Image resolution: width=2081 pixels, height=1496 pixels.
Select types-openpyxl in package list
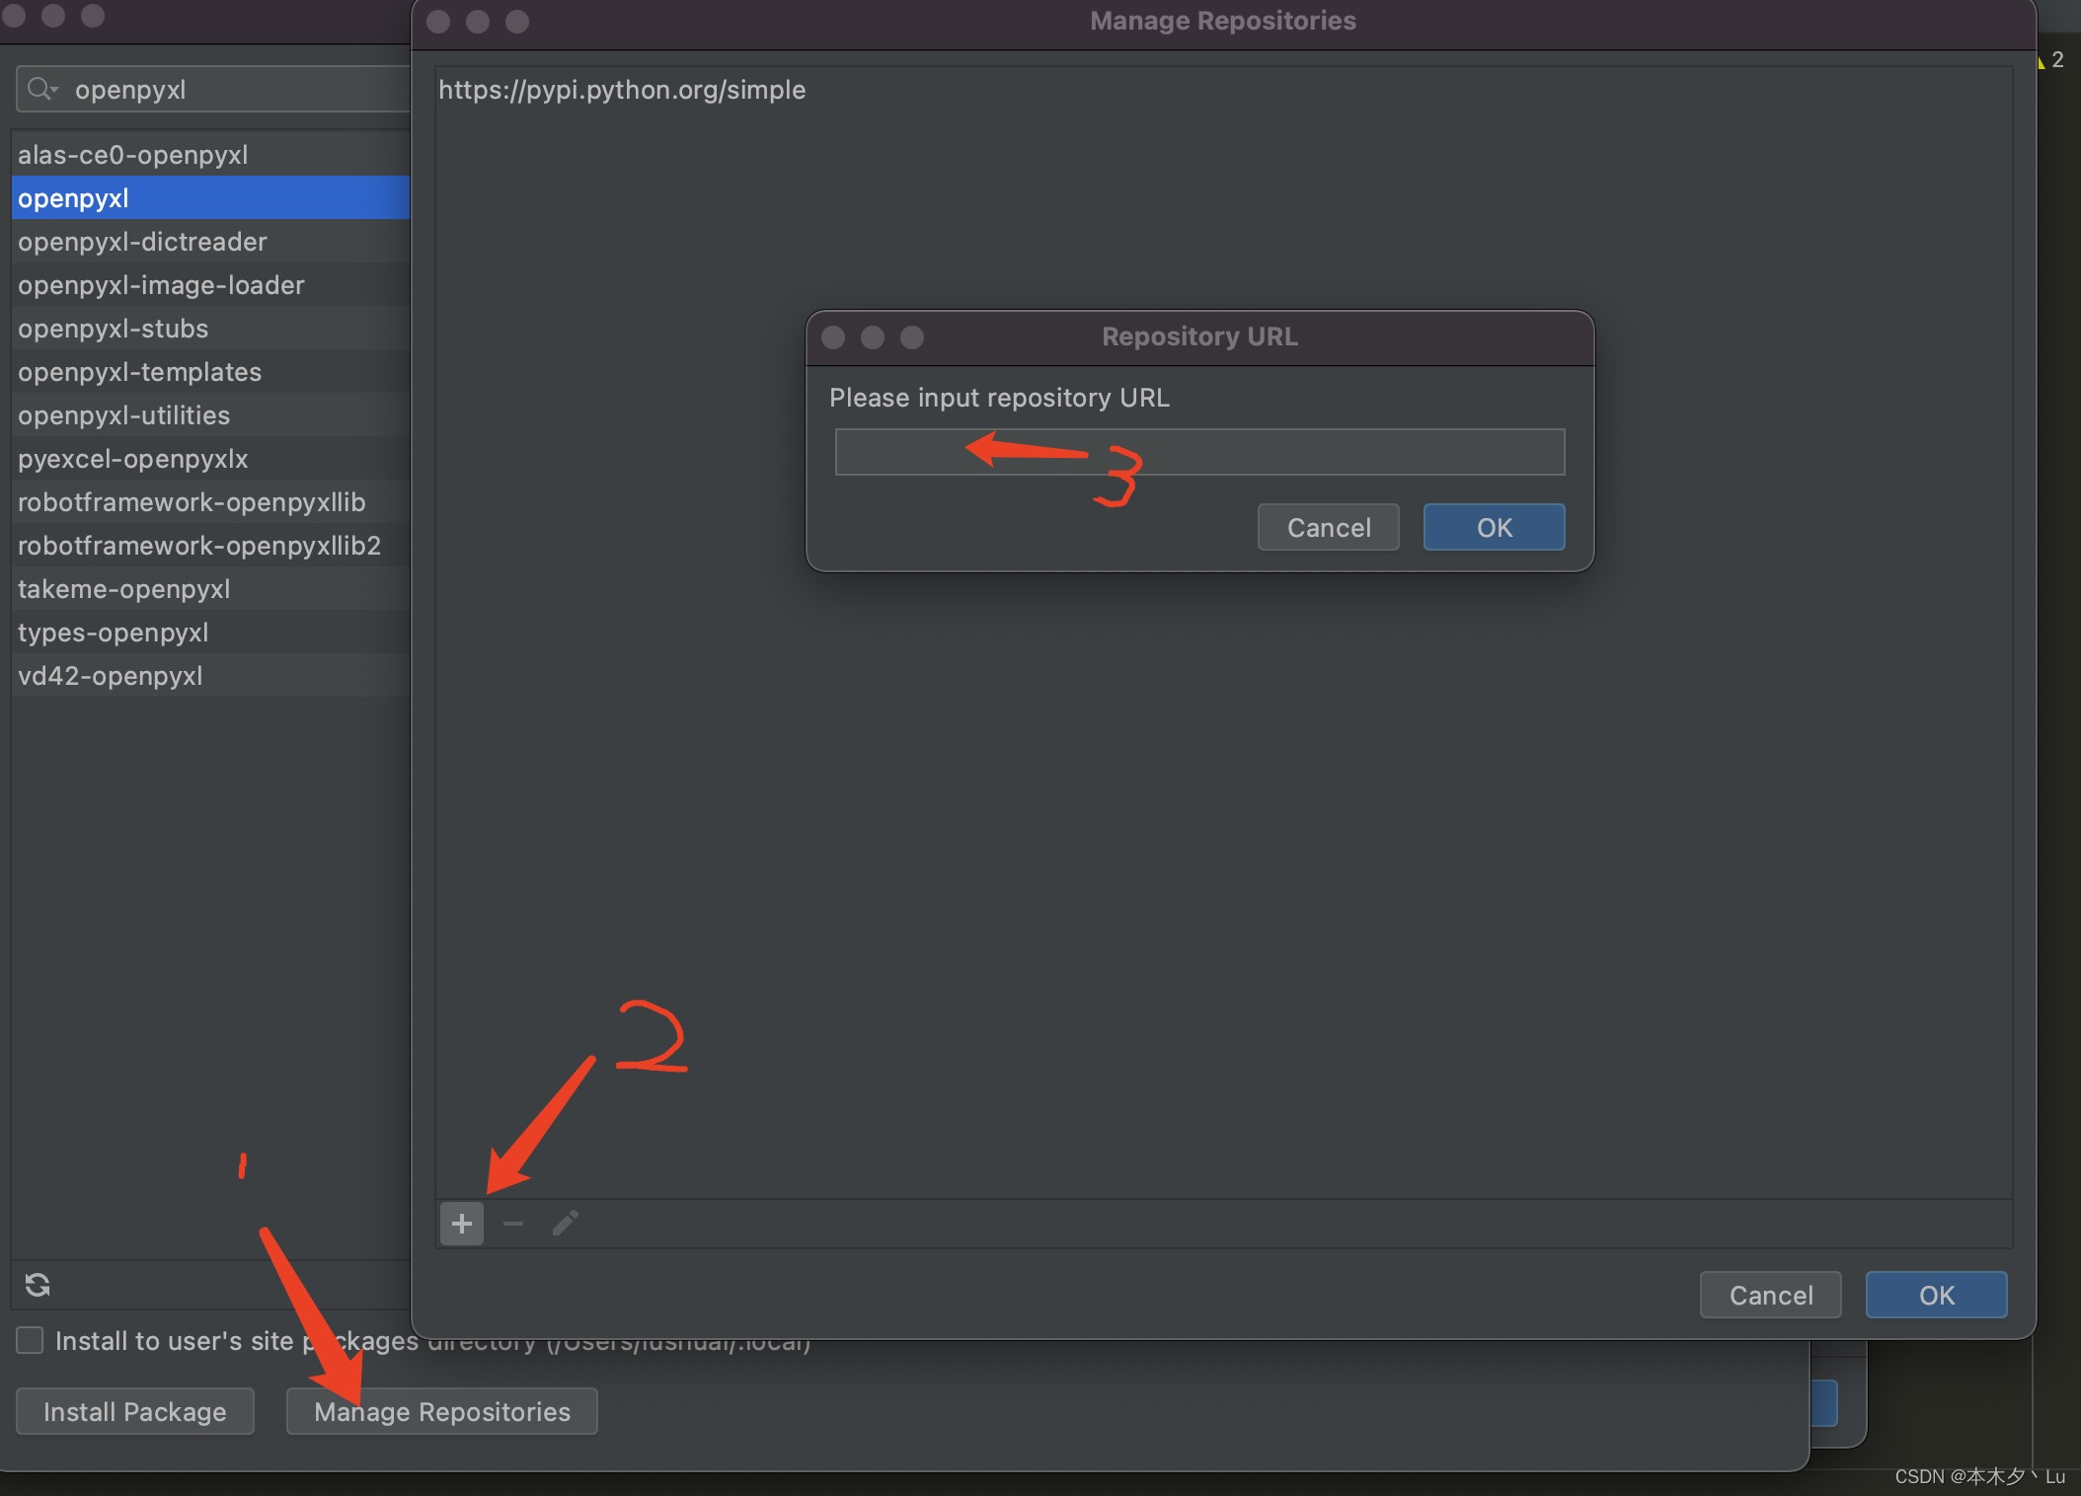pos(113,633)
